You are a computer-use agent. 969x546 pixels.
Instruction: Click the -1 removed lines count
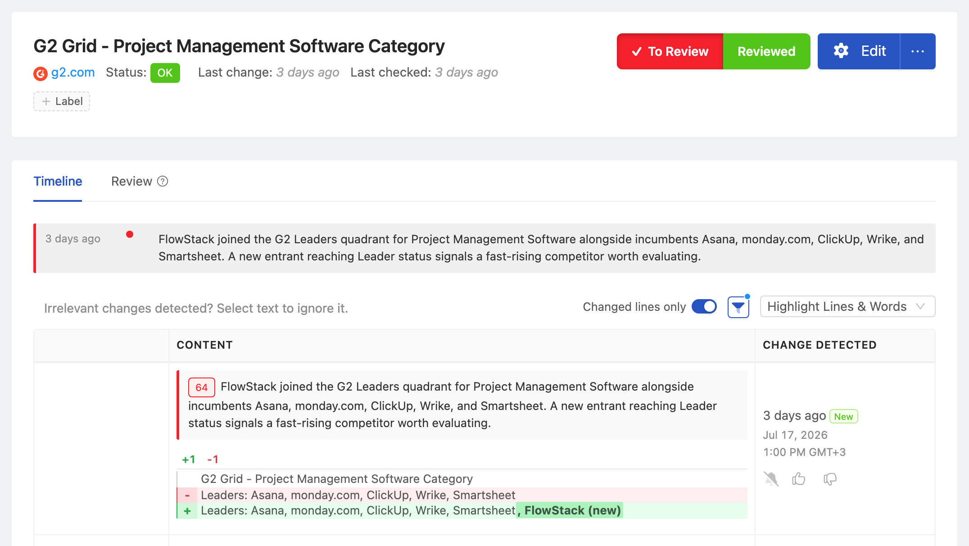[x=213, y=460]
